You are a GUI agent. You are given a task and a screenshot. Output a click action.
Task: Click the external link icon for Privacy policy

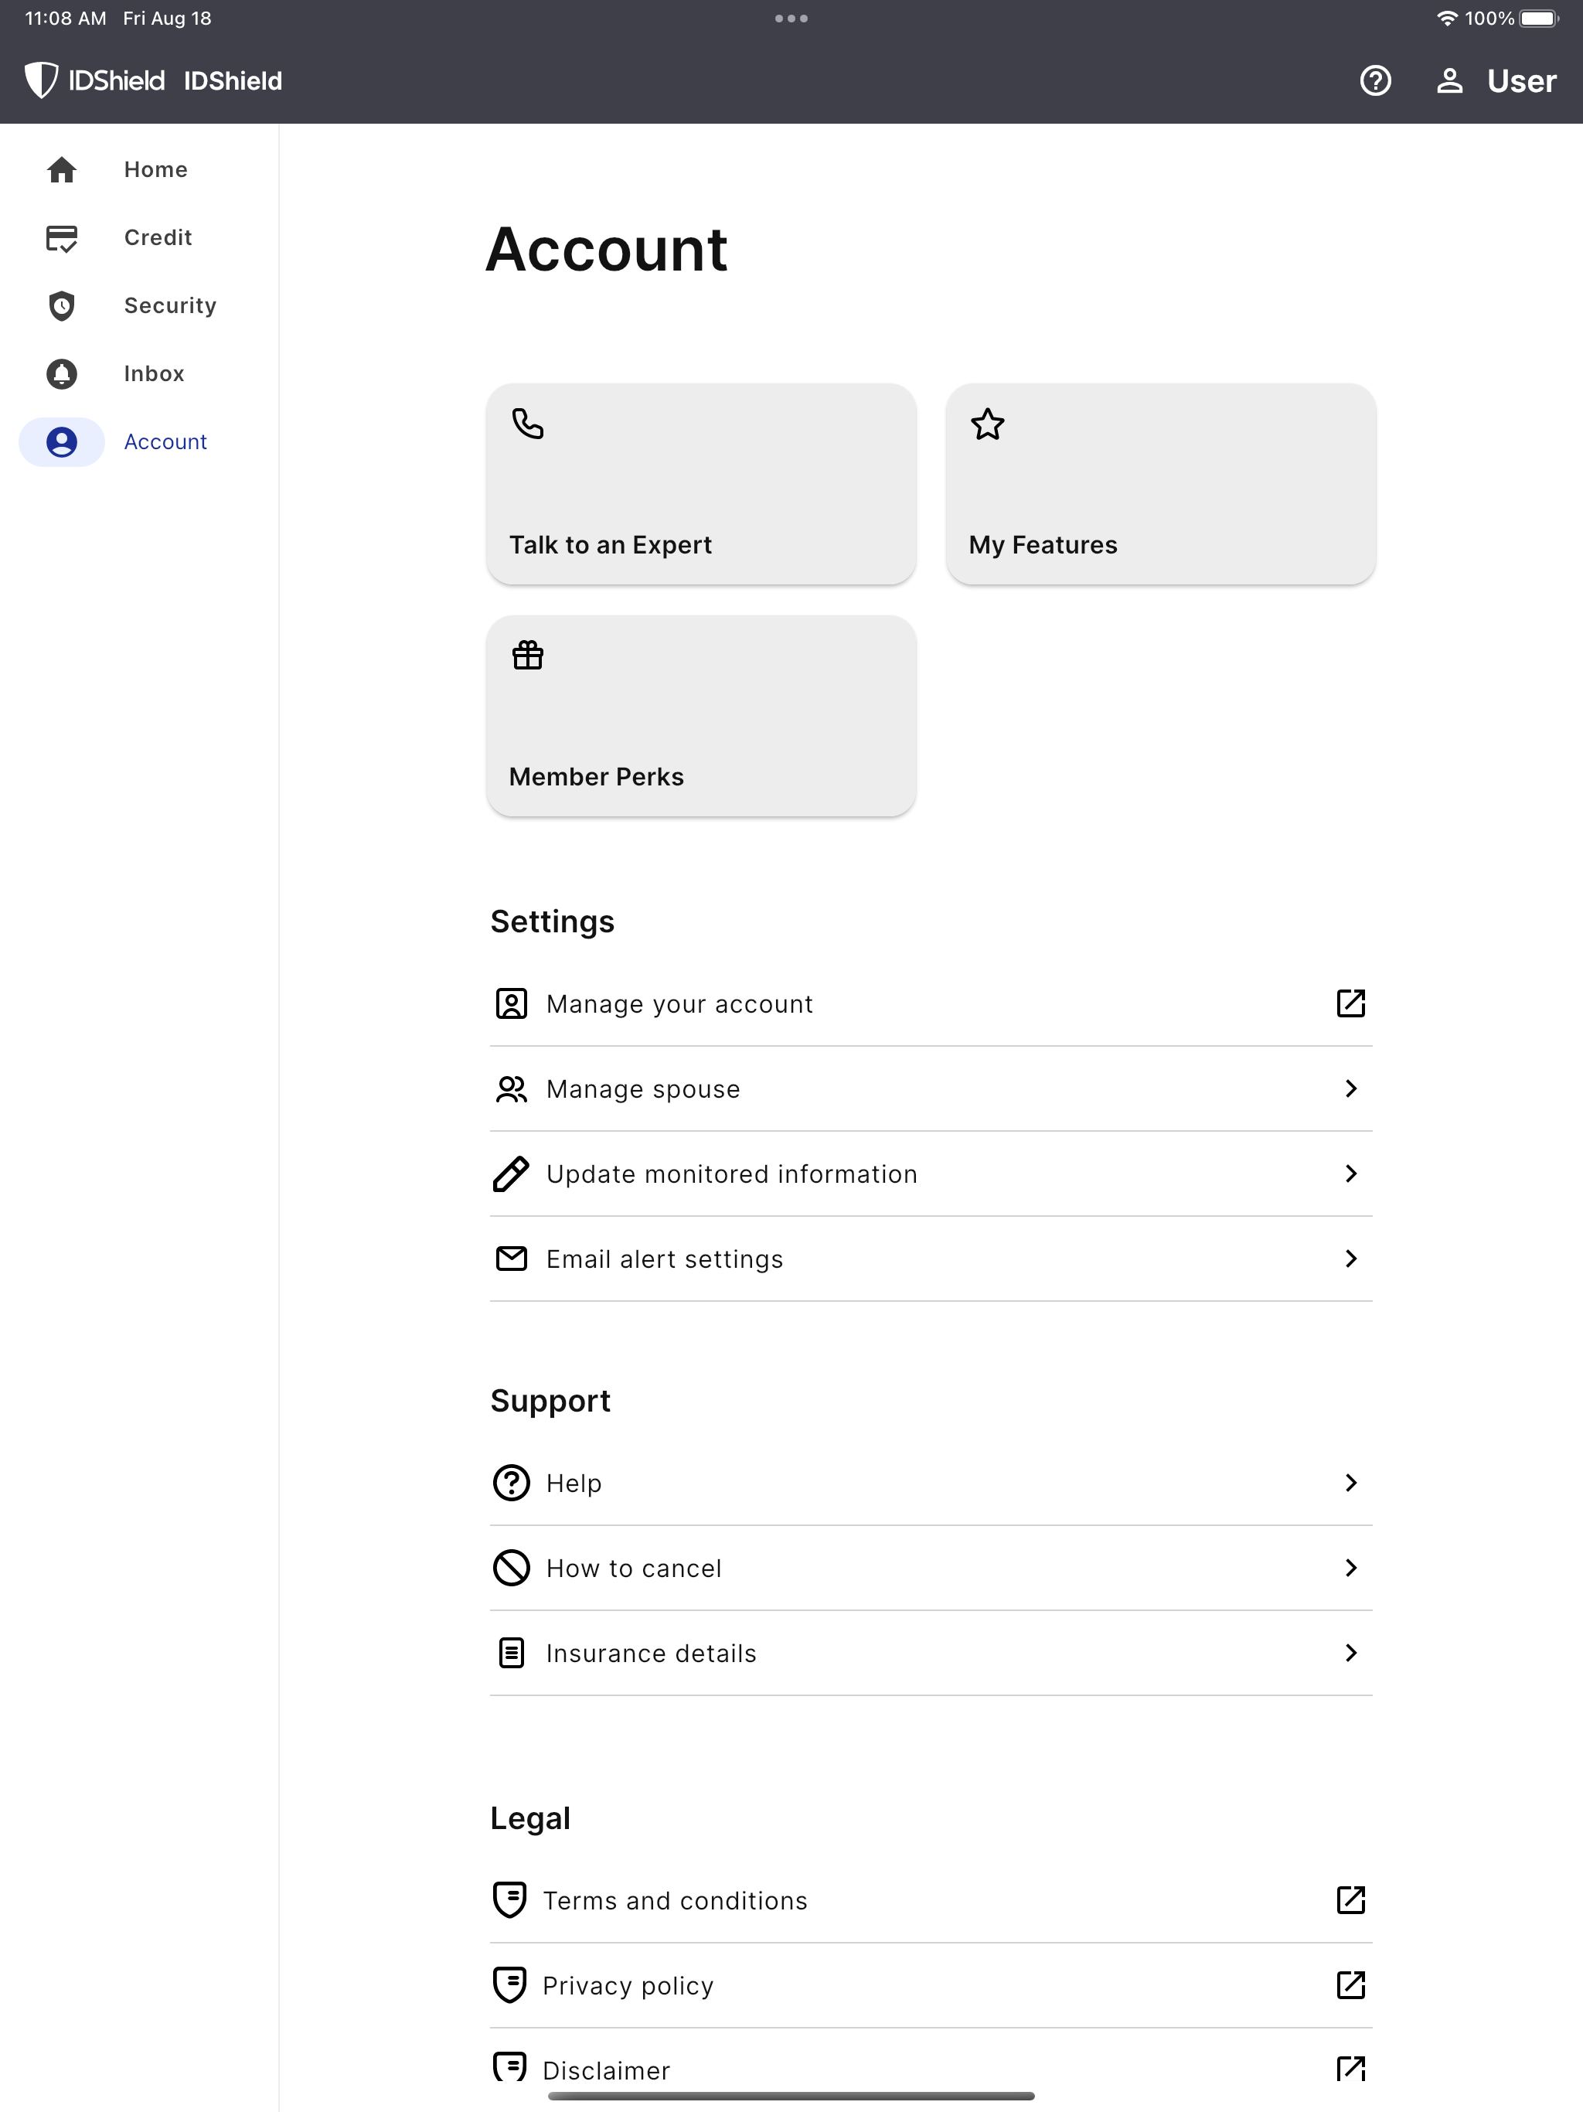[1350, 1985]
